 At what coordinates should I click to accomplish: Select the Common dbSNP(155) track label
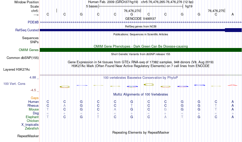tap(23, 58)
